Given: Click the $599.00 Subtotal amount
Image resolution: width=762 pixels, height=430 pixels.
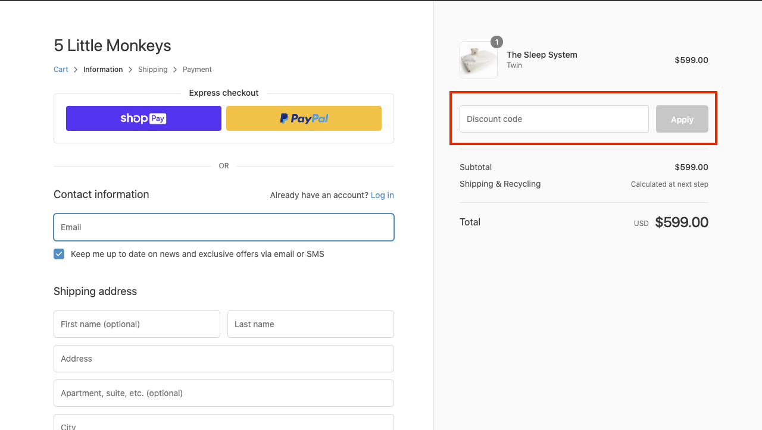Looking at the screenshot, I should coord(691,167).
